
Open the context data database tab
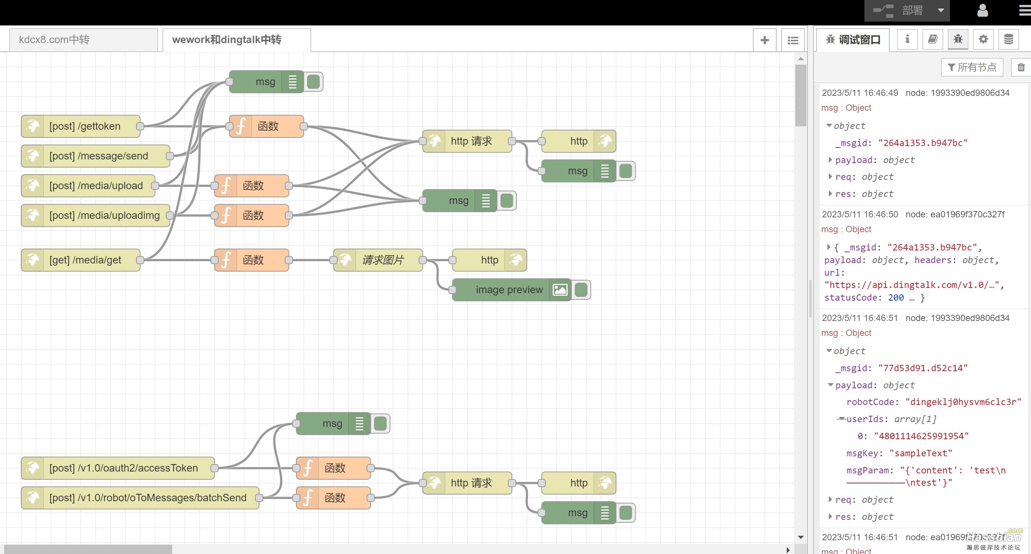click(1009, 39)
